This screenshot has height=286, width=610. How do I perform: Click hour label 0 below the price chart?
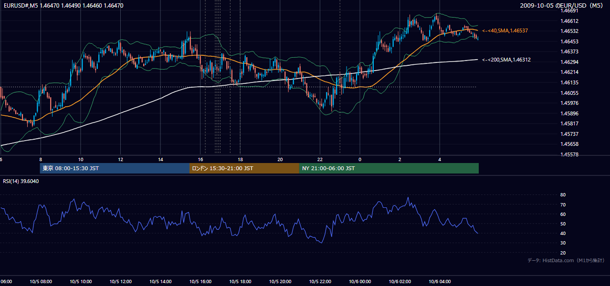click(x=360, y=159)
